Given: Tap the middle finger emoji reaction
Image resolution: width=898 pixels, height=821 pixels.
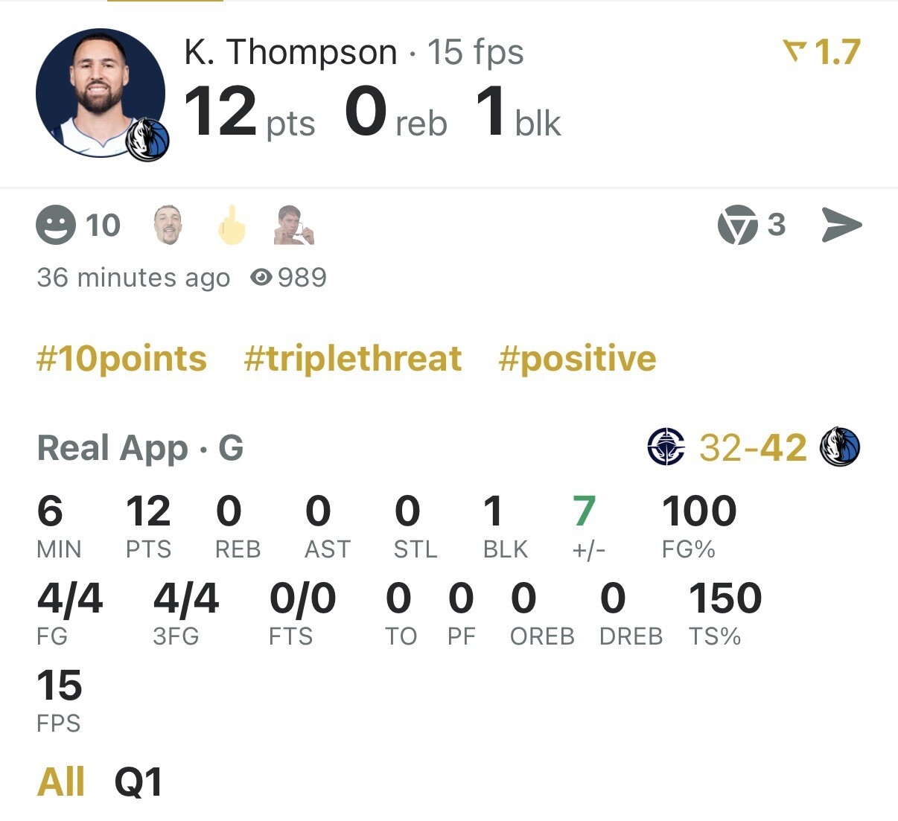Looking at the screenshot, I should [232, 225].
